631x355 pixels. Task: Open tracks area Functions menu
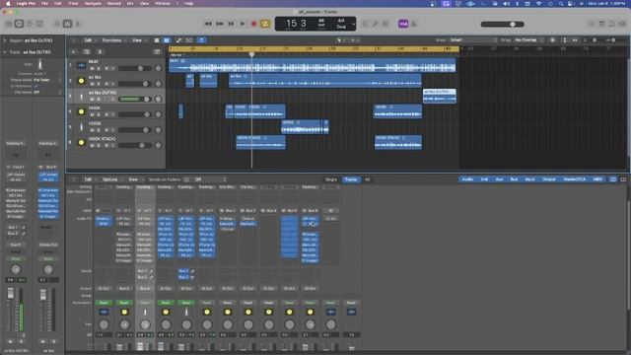coord(114,40)
